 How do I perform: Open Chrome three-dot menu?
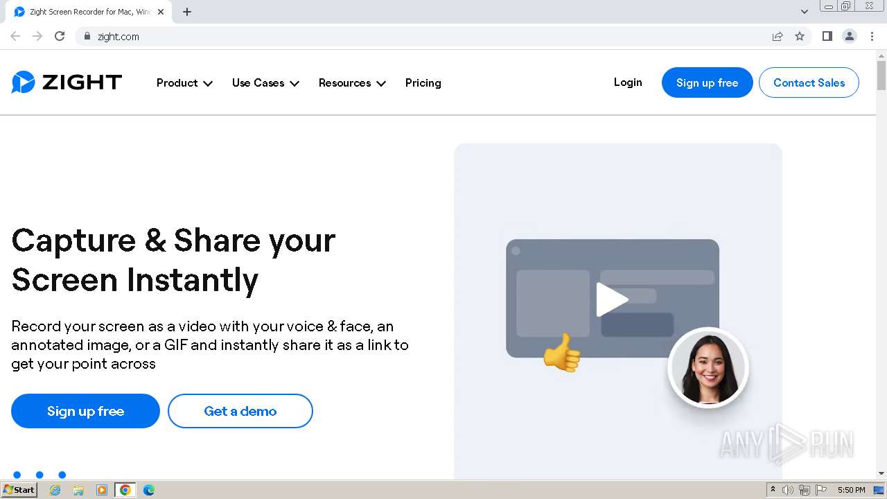tap(872, 36)
